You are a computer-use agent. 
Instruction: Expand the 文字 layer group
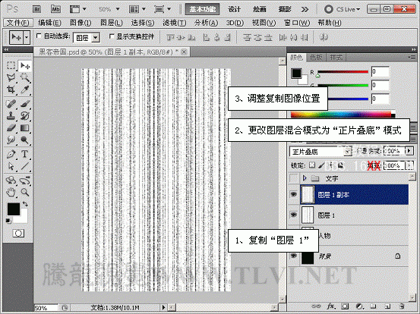[x=305, y=178]
